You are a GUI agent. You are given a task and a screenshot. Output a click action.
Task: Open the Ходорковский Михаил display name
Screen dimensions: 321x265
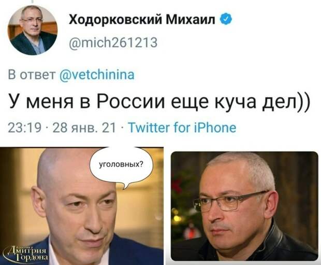(142, 20)
